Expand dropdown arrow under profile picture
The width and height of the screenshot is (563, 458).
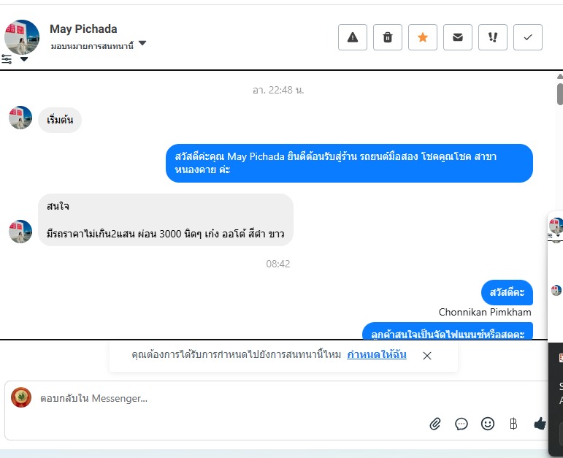(24, 59)
